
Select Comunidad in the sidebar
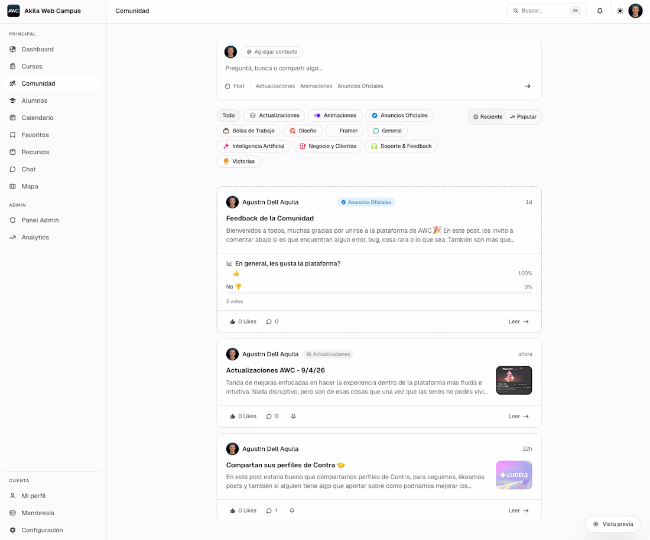pyautogui.click(x=52, y=83)
